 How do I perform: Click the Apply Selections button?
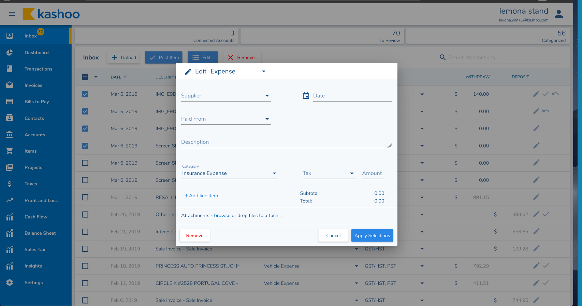372,235
